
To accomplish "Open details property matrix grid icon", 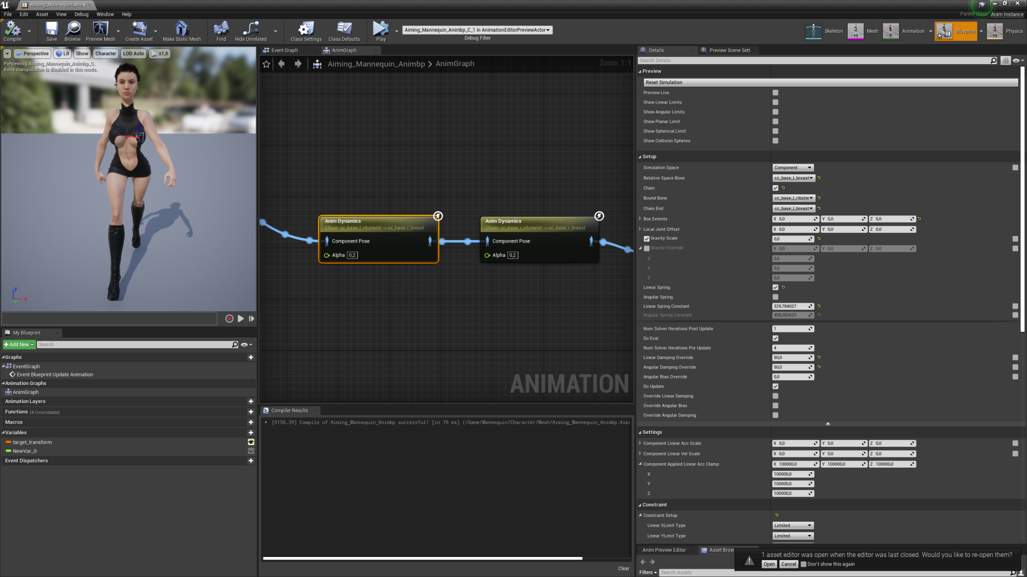I will (x=1005, y=61).
